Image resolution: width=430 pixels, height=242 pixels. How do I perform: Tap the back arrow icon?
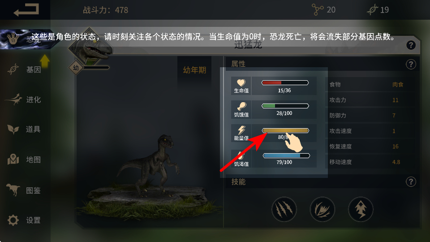click(26, 10)
